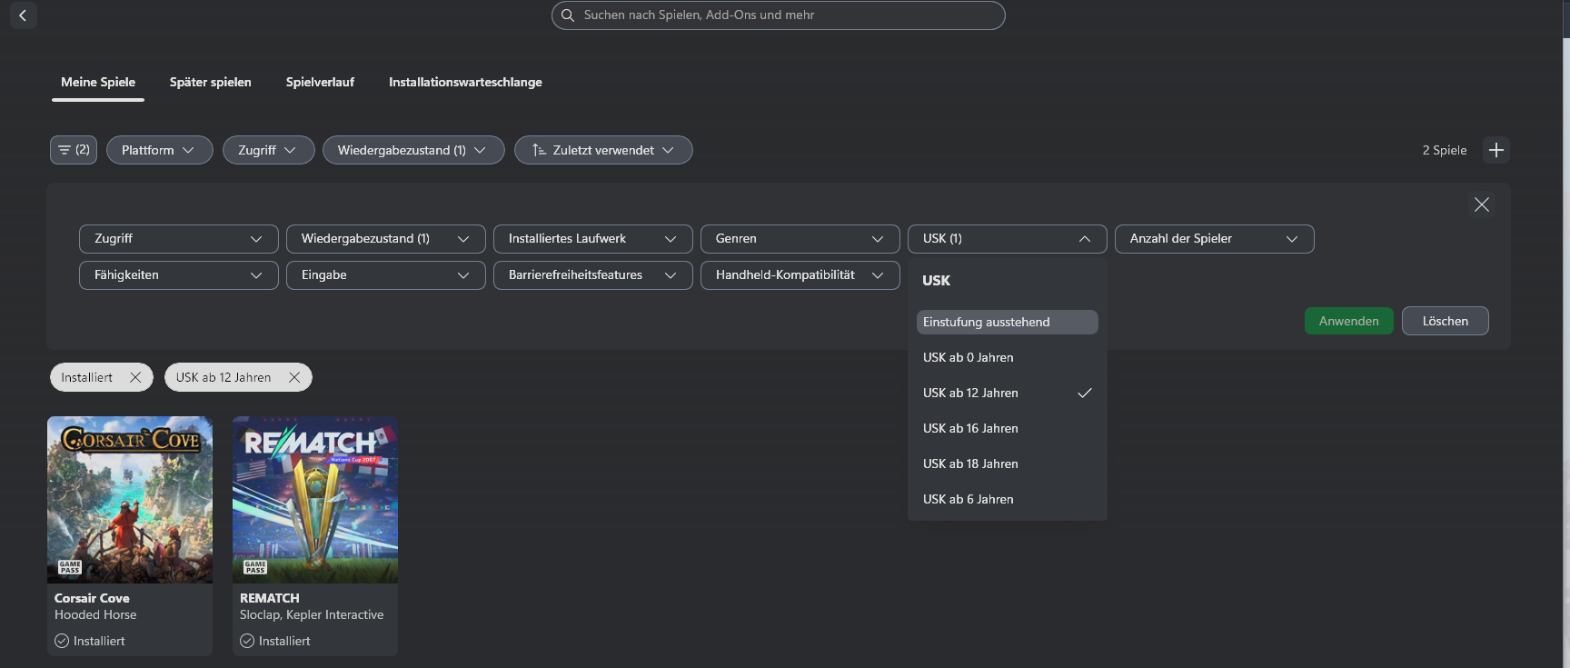This screenshot has width=1570, height=668.
Task: Open the Installationswarteschlange tab
Action: [465, 82]
